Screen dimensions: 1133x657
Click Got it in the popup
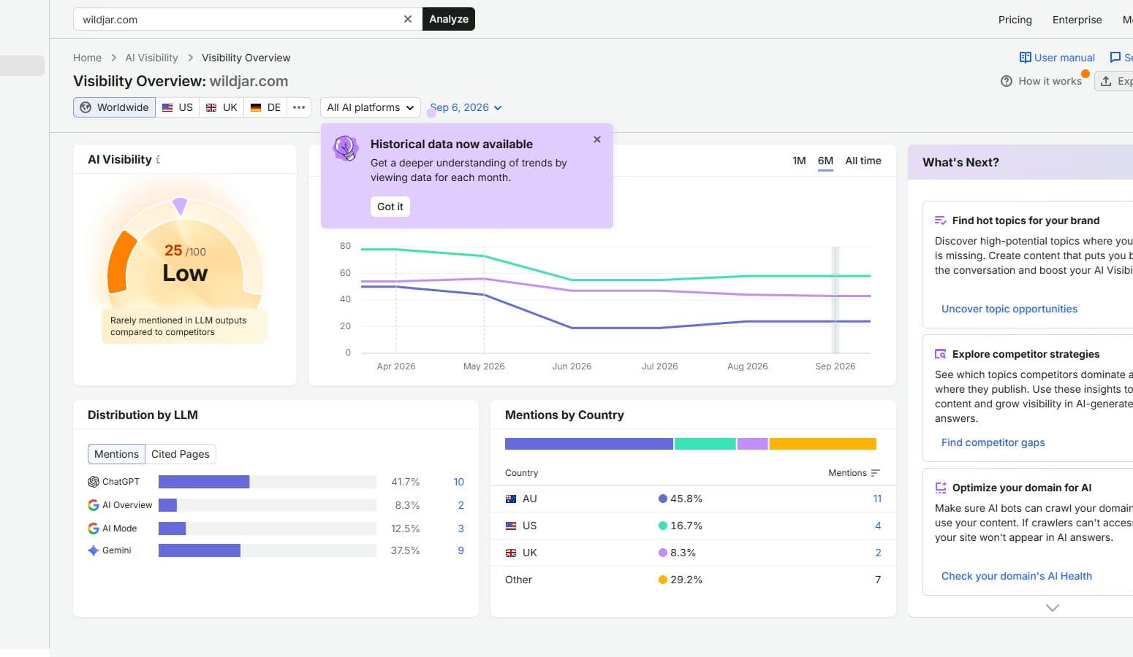[390, 207]
